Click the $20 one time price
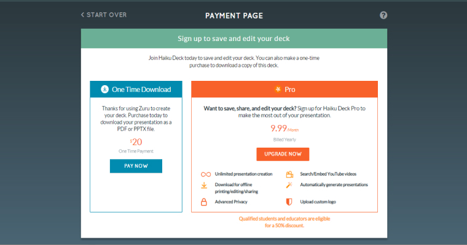467x245 pixels. click(x=136, y=142)
